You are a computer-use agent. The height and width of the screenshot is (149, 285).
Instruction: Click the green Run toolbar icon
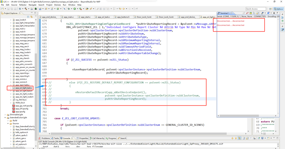coord(75,9)
